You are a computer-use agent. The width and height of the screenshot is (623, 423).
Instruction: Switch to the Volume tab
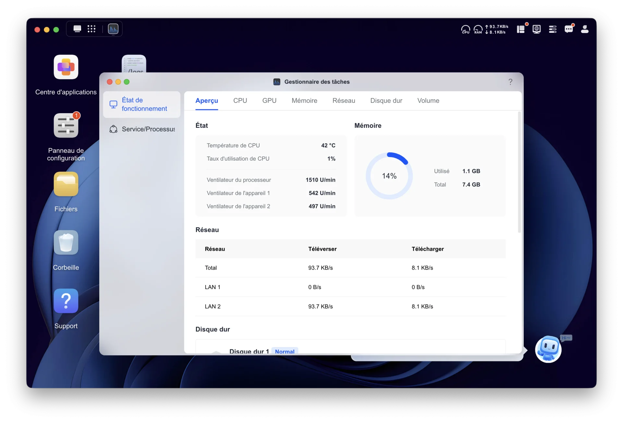tap(428, 101)
